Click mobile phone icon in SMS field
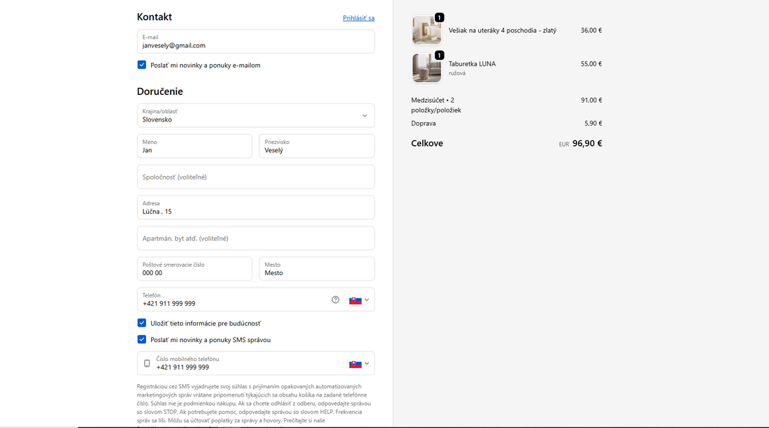The height and width of the screenshot is (428, 769). click(147, 364)
